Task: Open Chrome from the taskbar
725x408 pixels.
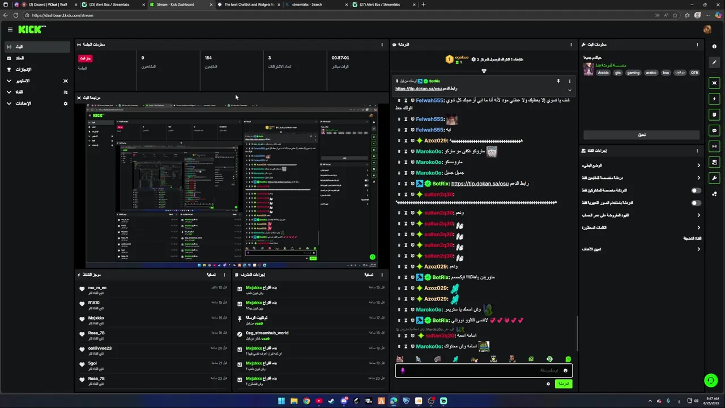Action: click(x=306, y=401)
